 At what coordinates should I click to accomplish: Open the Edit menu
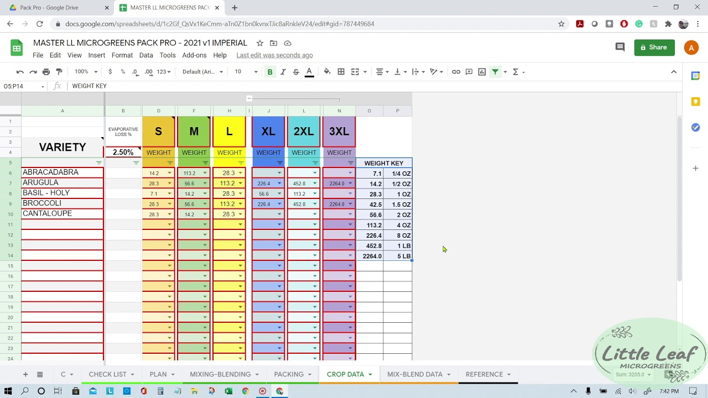[x=55, y=55]
